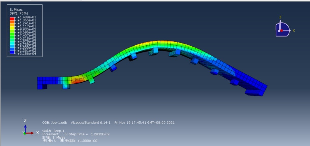Click legend value +1.365e-01
Viewport: 310px width, 146px height.
coord(26,20)
